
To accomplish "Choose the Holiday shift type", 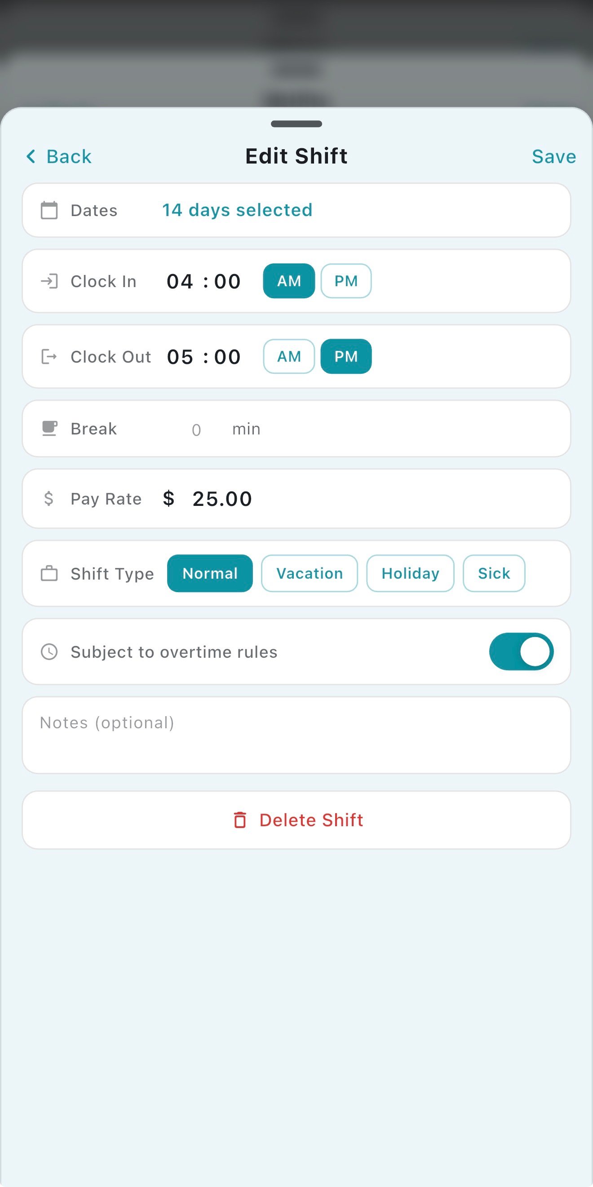I will [x=410, y=573].
